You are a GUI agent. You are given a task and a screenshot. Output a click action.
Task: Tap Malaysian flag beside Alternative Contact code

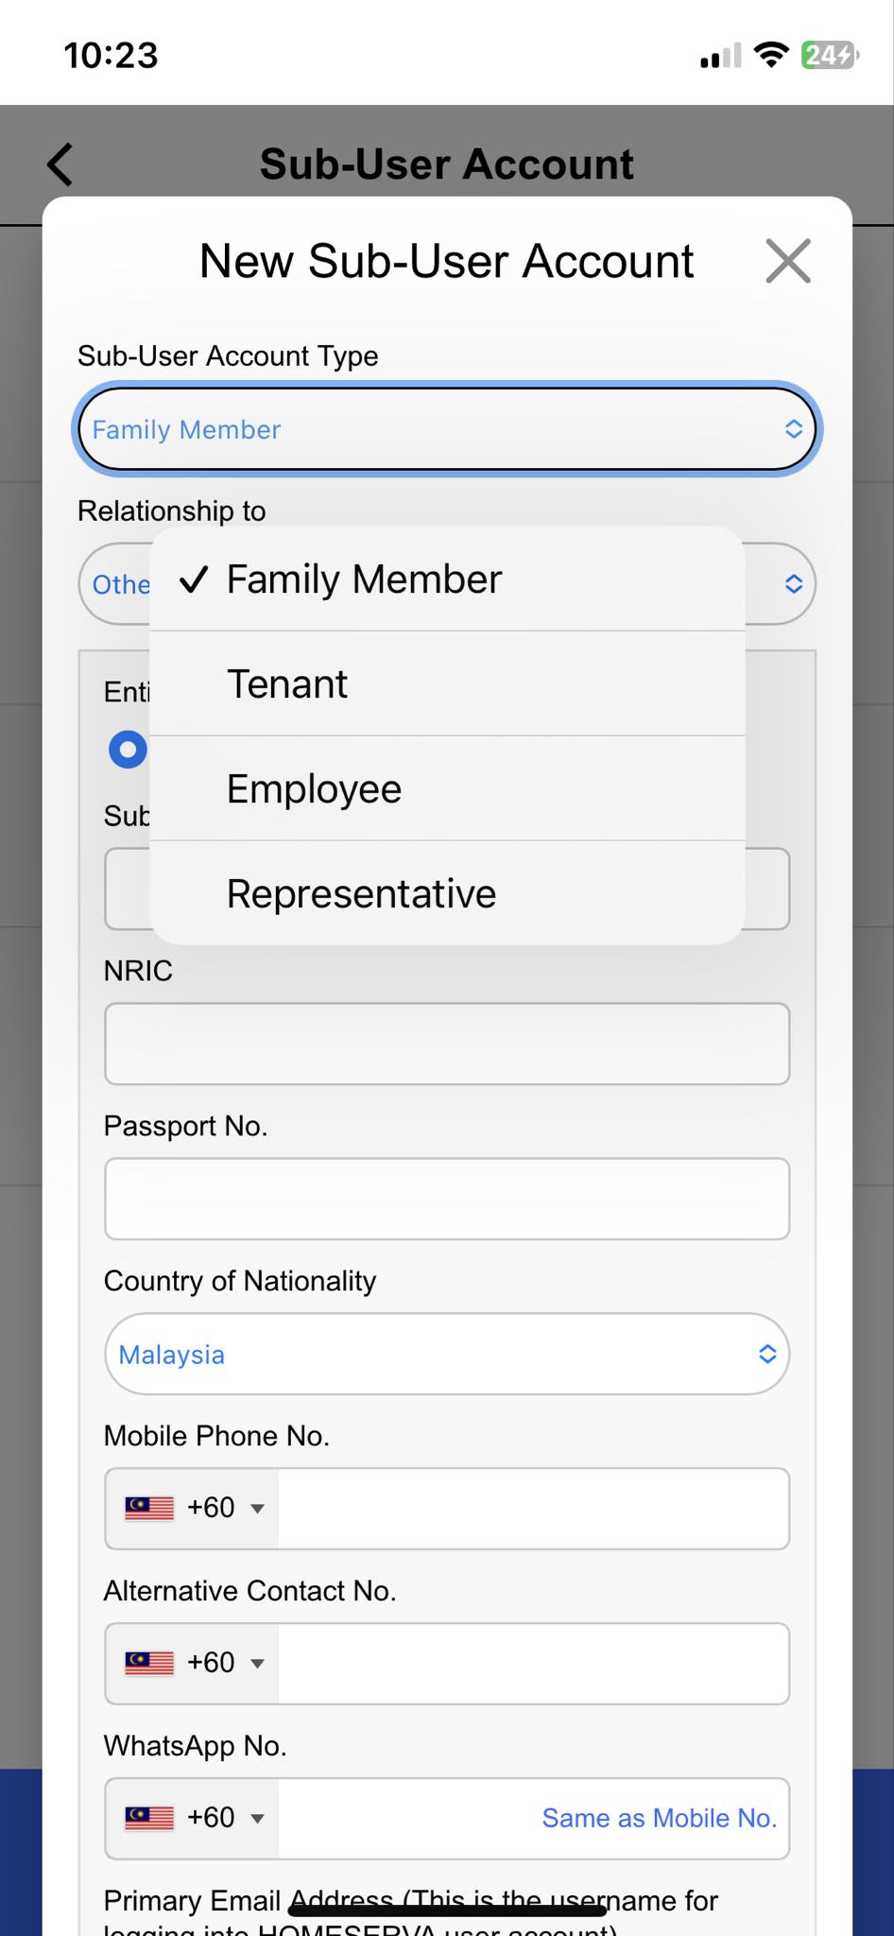click(151, 1663)
